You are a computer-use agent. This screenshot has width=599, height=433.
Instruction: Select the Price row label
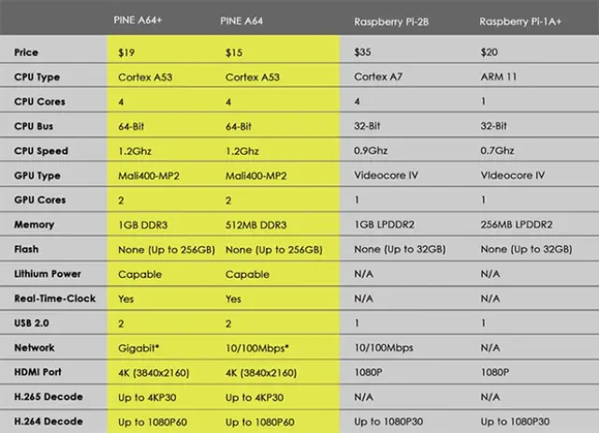(27, 53)
